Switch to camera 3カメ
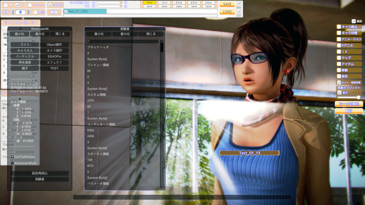365x205 pixels. [179, 3]
